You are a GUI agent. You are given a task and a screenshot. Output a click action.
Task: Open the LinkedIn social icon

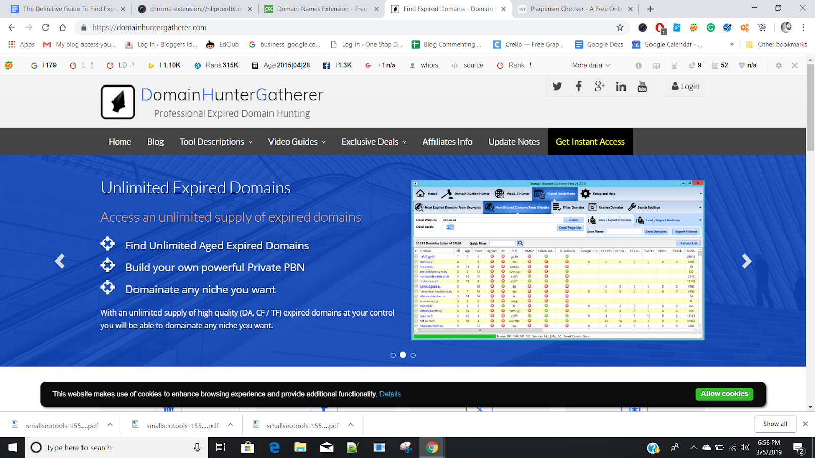click(x=621, y=87)
